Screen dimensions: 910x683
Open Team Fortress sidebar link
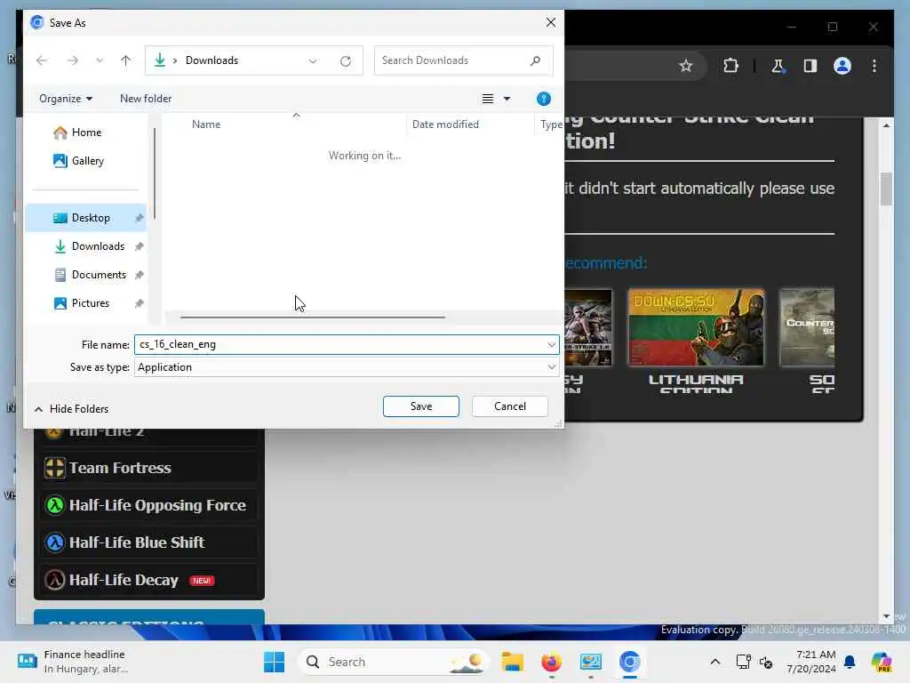pyautogui.click(x=149, y=468)
